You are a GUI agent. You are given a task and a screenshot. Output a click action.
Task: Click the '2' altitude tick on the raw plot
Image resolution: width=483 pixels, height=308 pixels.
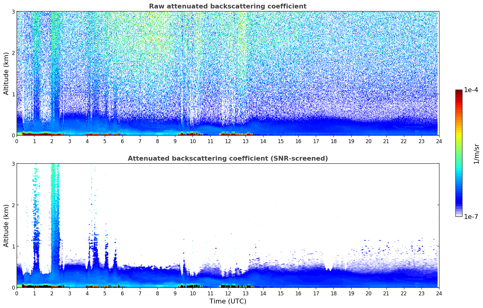[13, 53]
